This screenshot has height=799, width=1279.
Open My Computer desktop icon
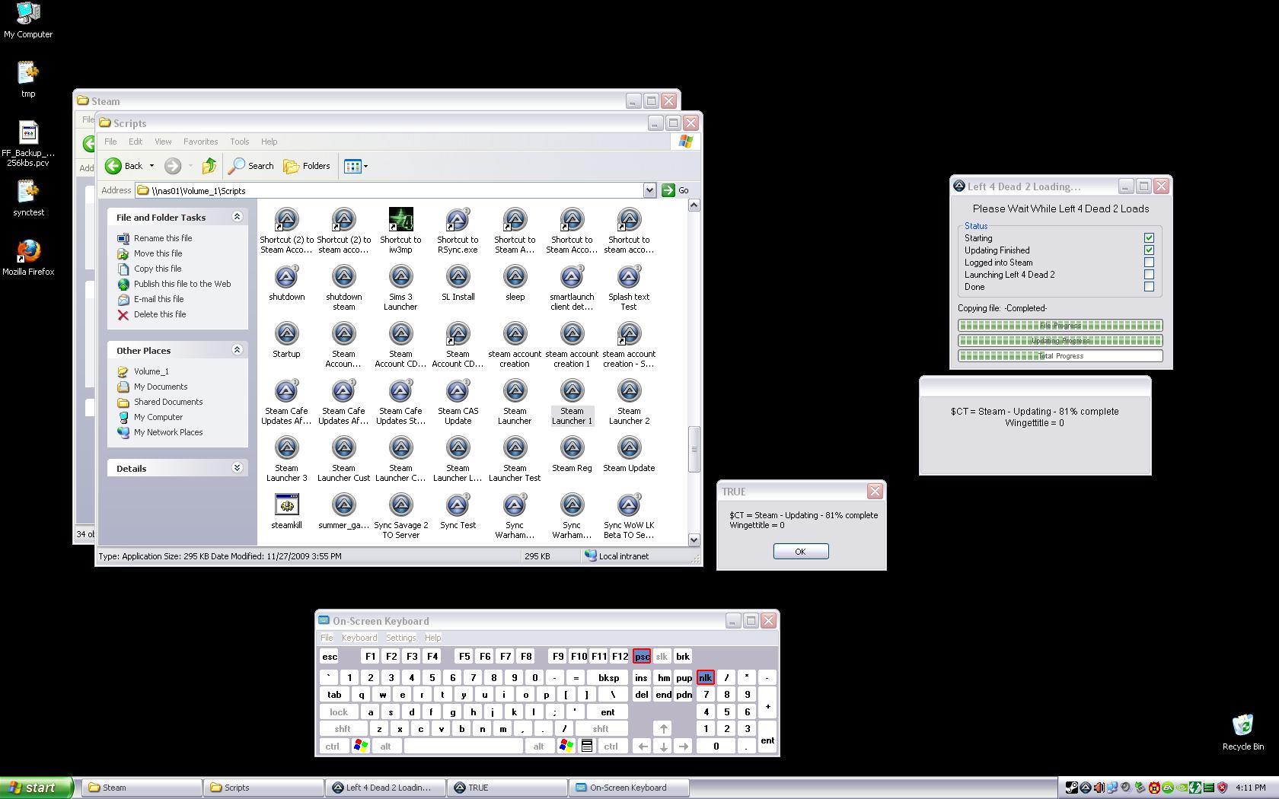tap(28, 20)
